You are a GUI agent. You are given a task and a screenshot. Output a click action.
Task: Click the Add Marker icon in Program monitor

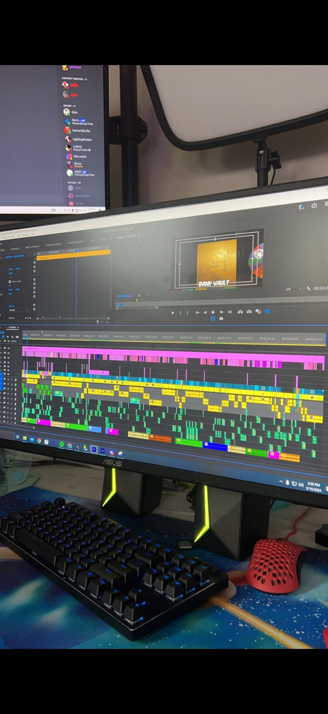tap(173, 313)
